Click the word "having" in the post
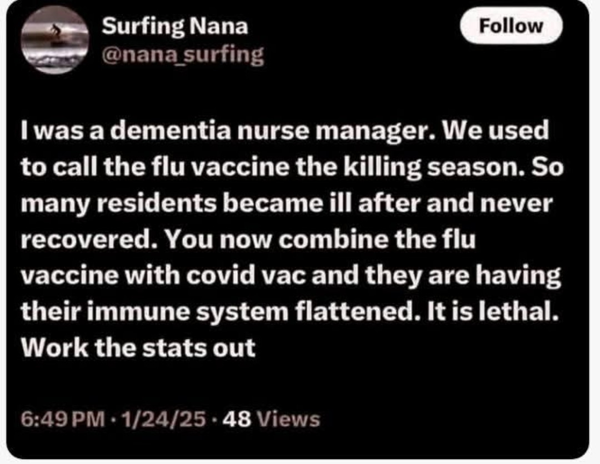Viewport: 600px width, 464px height. [x=522, y=276]
